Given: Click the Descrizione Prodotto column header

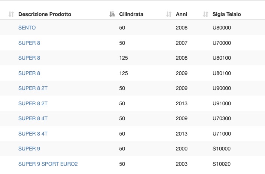Looking at the screenshot, I should coord(45,14).
